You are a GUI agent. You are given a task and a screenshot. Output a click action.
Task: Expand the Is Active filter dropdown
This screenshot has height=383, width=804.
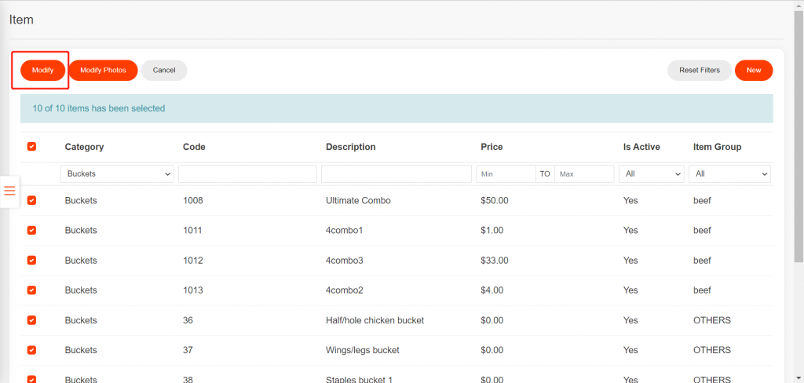tap(652, 173)
